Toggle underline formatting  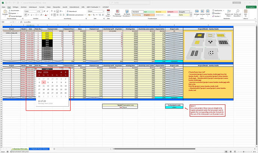pyautogui.click(x=31, y=15)
